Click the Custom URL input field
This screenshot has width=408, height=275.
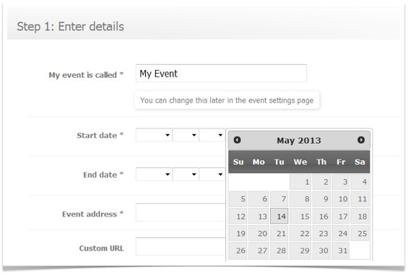[x=181, y=246]
